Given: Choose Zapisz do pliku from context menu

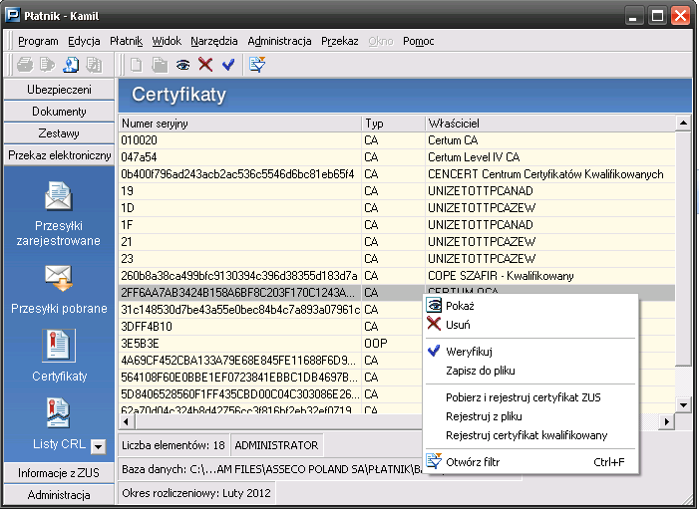Looking at the screenshot, I should 530,371.
